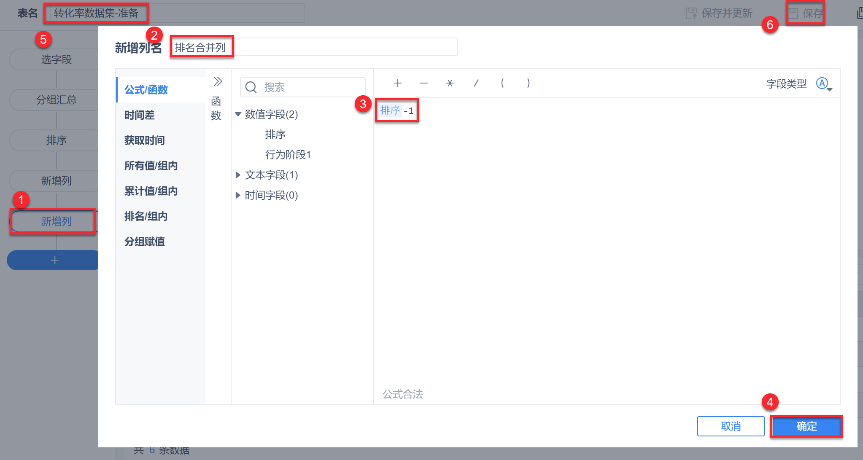Click the 确定 confirm button

pos(806,426)
